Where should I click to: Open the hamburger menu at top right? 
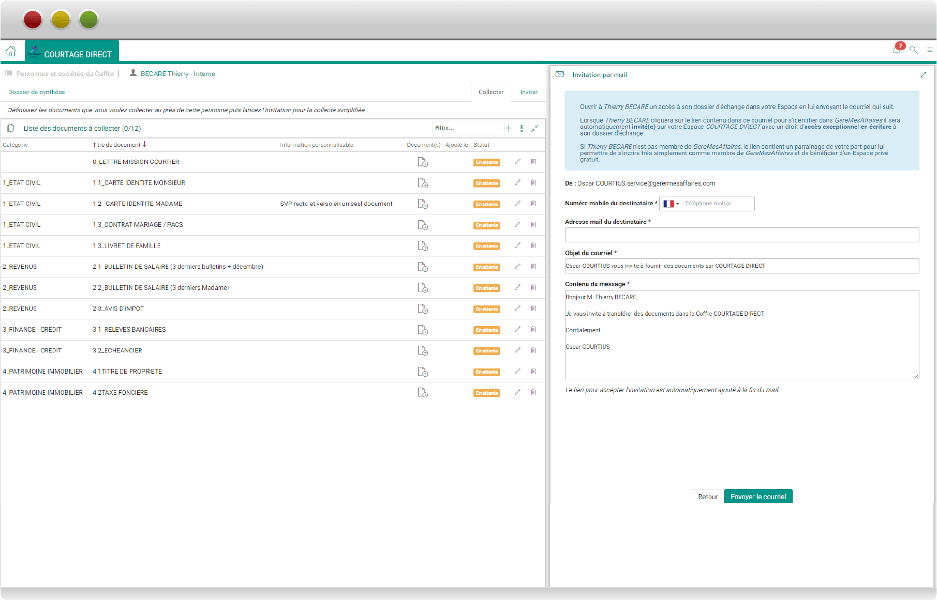click(930, 50)
